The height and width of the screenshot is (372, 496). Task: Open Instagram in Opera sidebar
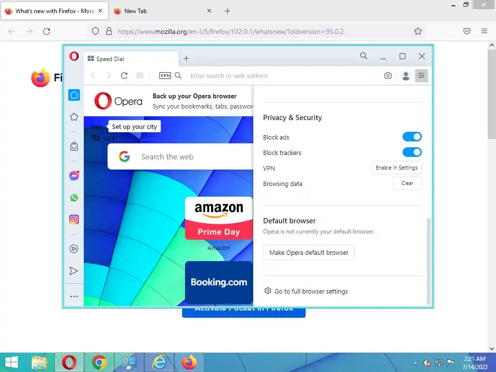[x=74, y=219]
